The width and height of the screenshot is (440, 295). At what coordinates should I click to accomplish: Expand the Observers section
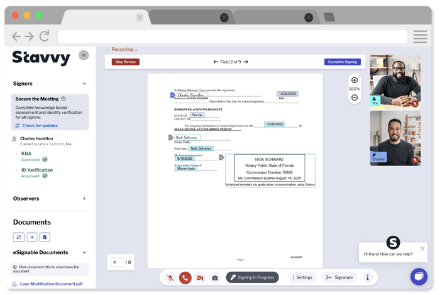pyautogui.click(x=84, y=198)
